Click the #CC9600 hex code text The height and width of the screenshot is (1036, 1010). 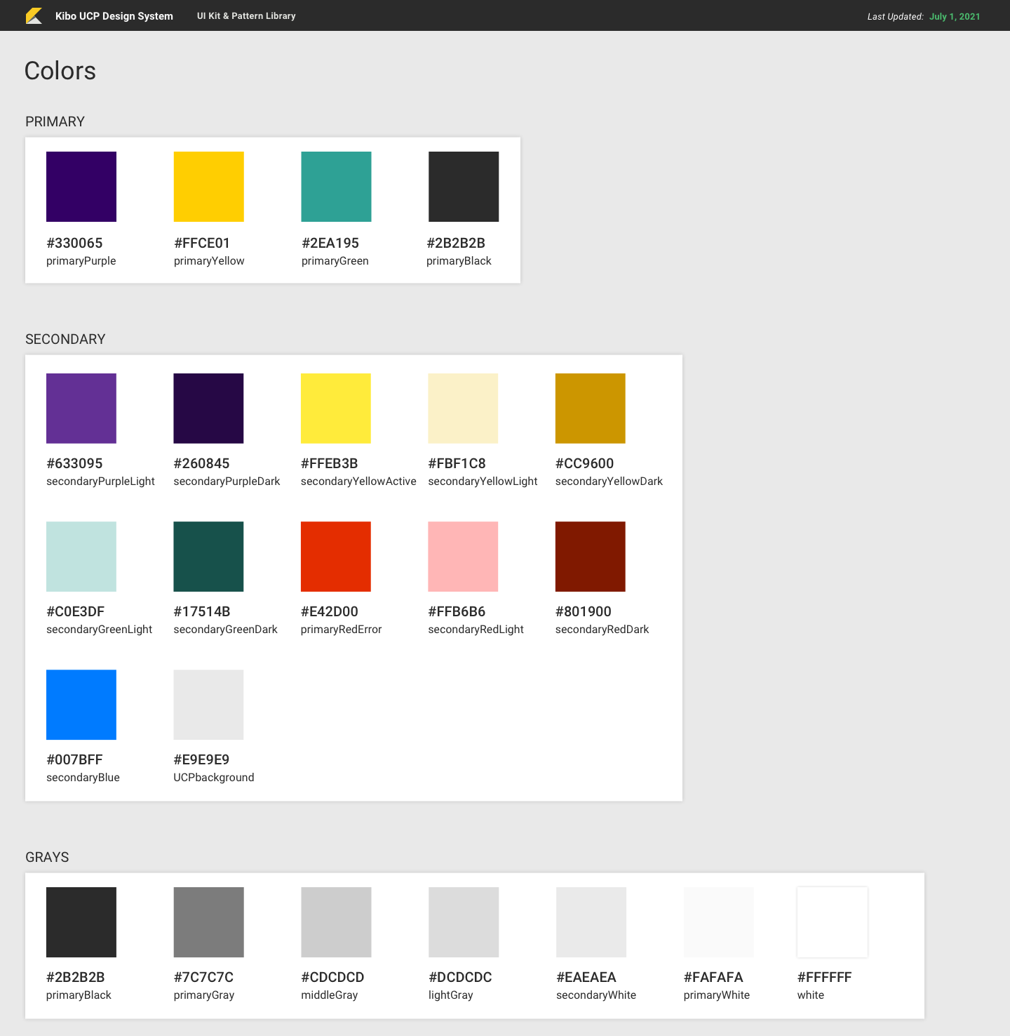point(584,463)
